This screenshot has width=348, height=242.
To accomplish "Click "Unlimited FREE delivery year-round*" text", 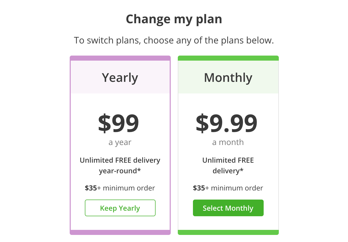I will pyautogui.click(x=120, y=165).
